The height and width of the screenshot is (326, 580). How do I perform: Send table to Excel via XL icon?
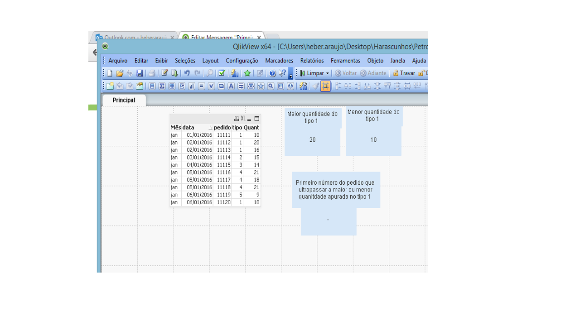coord(243,119)
